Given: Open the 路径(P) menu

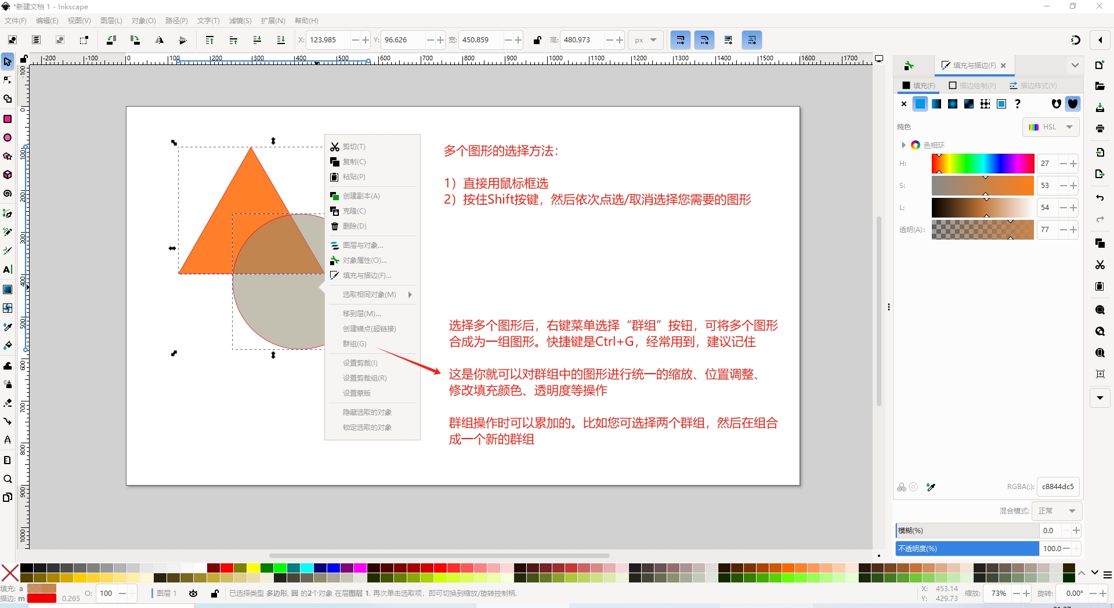Looking at the screenshot, I should tap(176, 21).
